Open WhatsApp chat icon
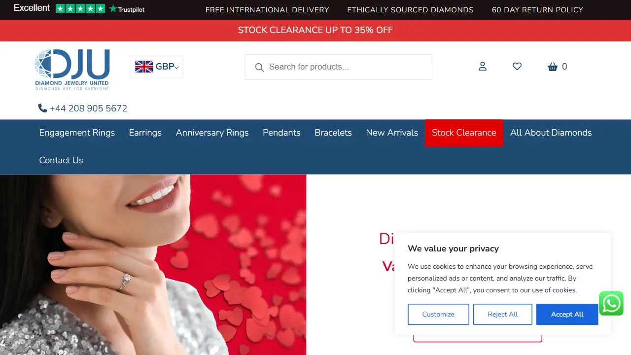 pos(611,303)
